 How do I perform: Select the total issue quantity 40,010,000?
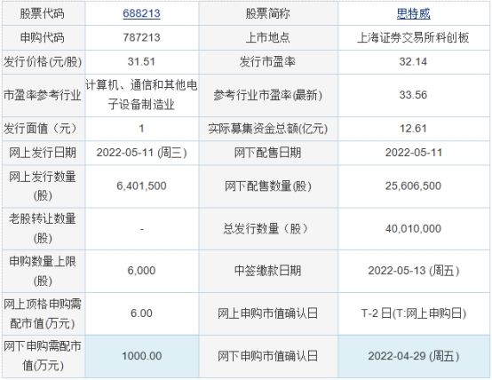click(x=413, y=228)
